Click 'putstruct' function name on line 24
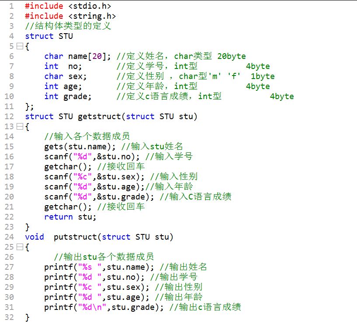Image resolution: width=357 pixels, height=323 pixels. point(75,237)
